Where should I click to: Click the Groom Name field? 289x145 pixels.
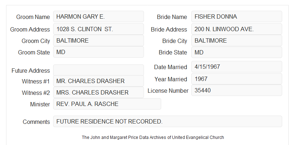point(98,16)
